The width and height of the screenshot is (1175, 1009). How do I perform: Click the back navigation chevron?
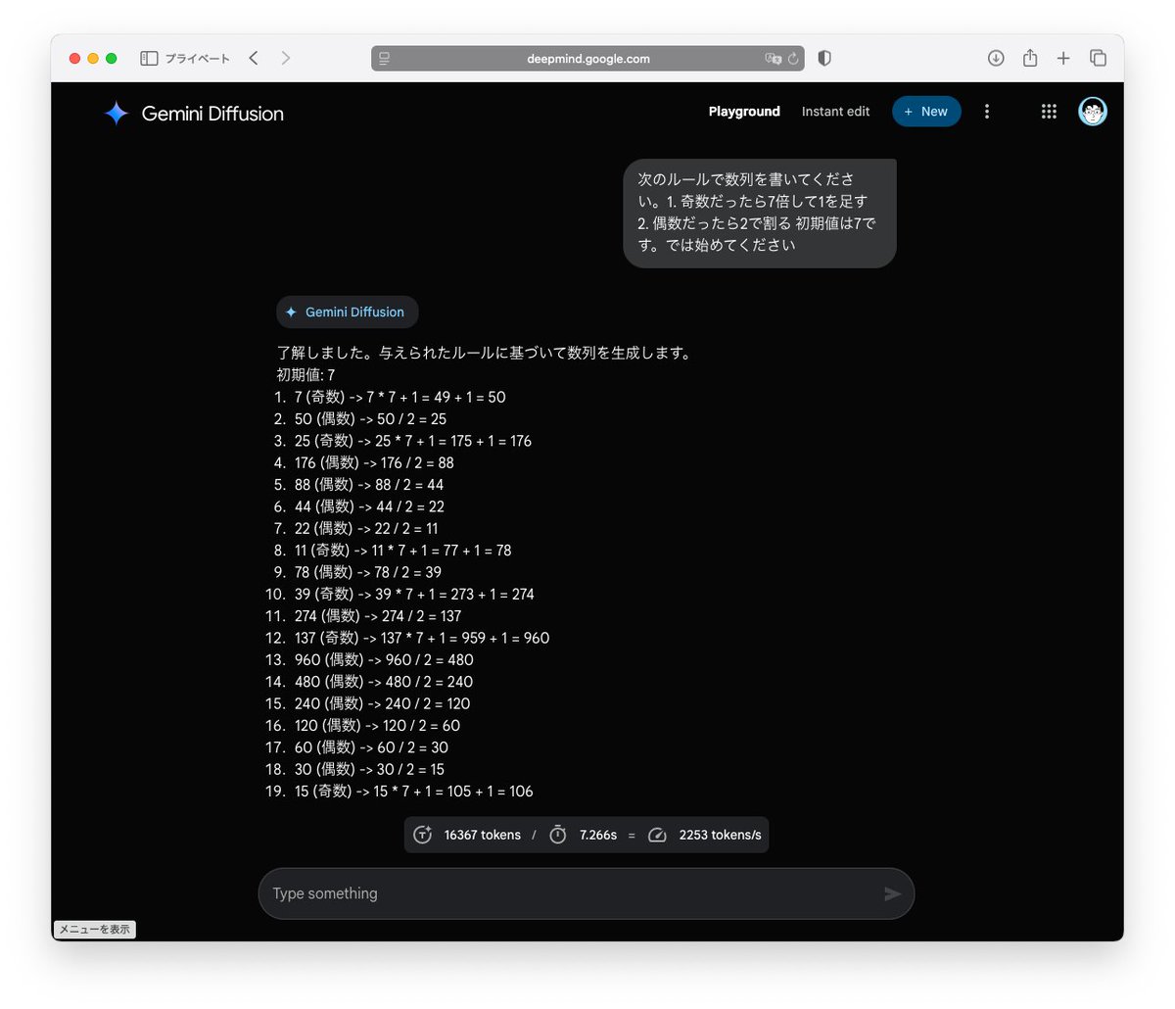254,58
